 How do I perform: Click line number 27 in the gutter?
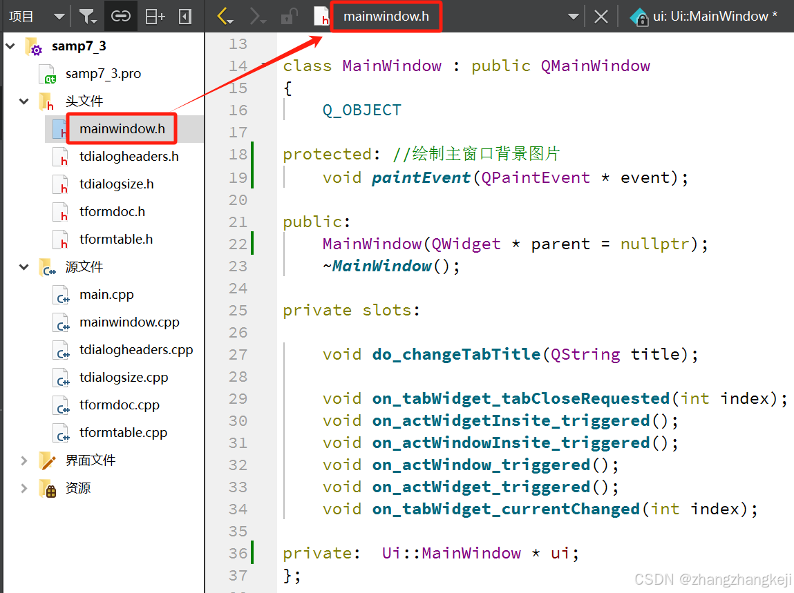(x=238, y=354)
